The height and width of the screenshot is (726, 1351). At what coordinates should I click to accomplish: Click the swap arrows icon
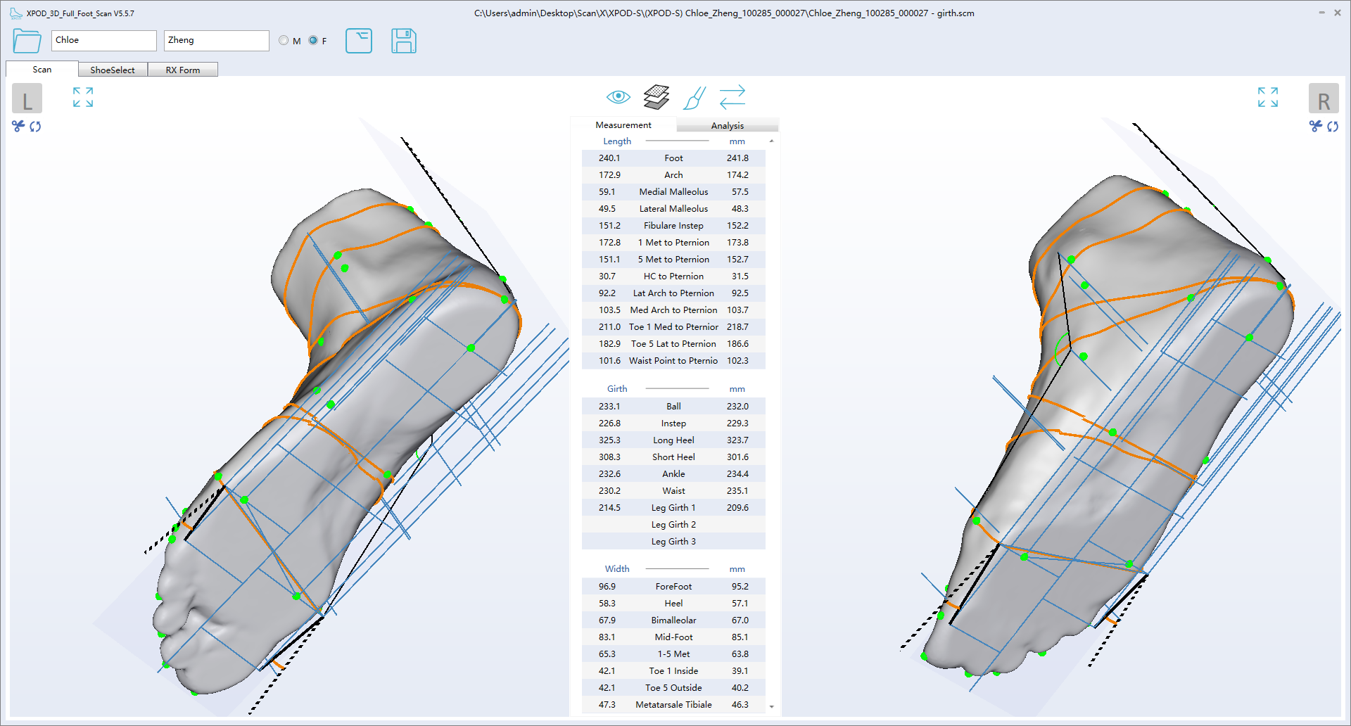[732, 97]
